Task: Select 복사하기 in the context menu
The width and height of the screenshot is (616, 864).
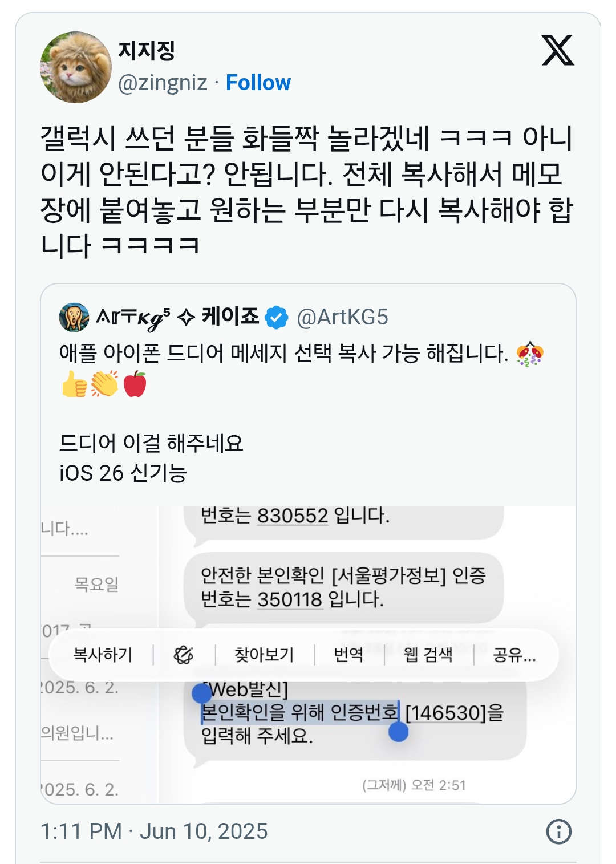Action: [x=103, y=655]
